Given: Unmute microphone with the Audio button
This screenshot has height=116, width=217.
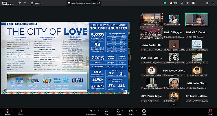Looking at the screenshot, I should [7, 112].
